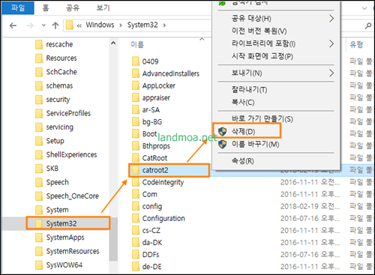
Task: Click the SystemApps folder icon
Action: (39, 238)
